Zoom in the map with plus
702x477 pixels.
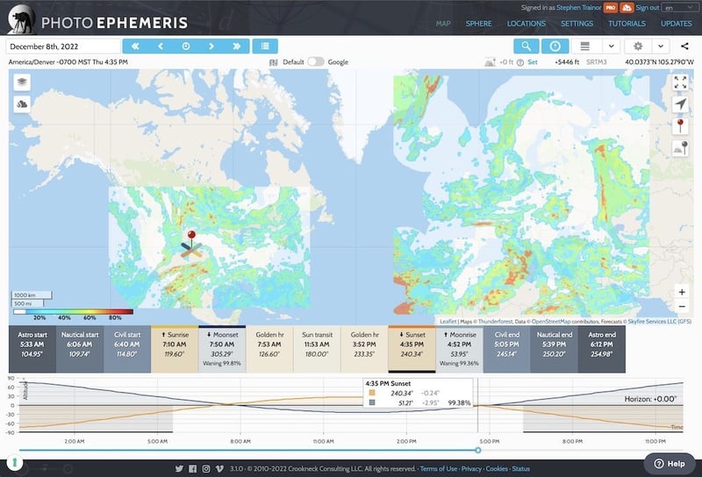coord(682,292)
